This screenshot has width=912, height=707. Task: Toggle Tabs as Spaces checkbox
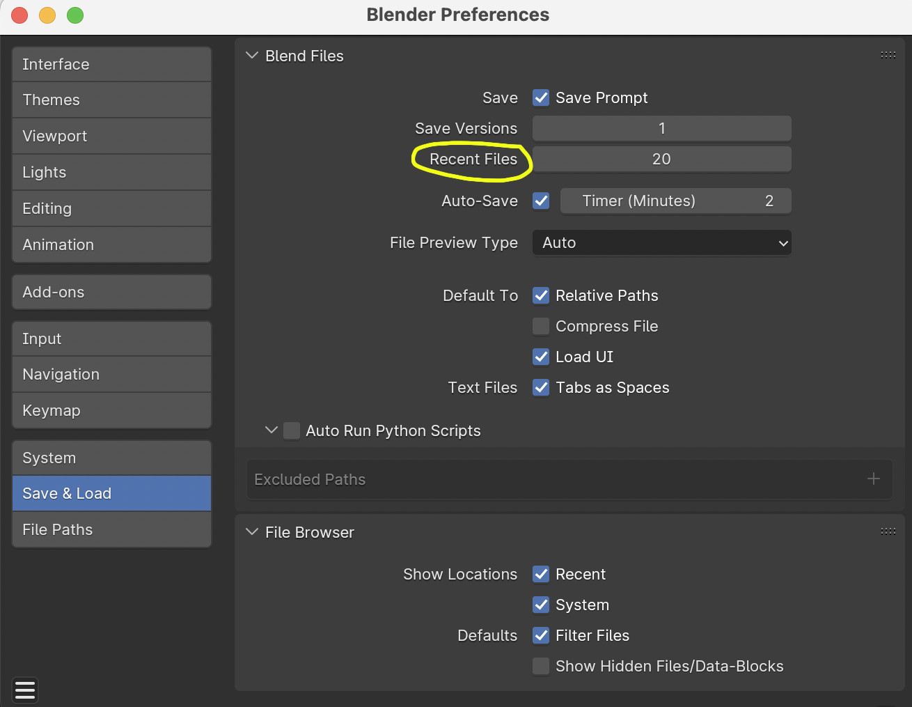(541, 387)
